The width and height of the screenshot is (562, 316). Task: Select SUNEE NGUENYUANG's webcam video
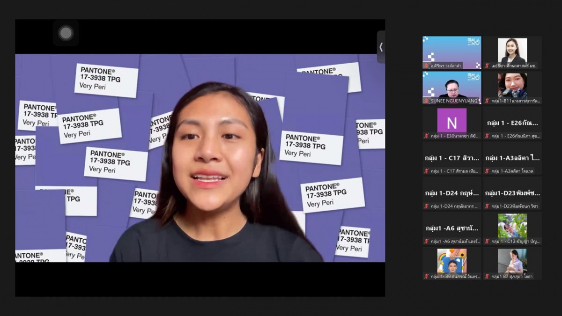pyautogui.click(x=452, y=88)
